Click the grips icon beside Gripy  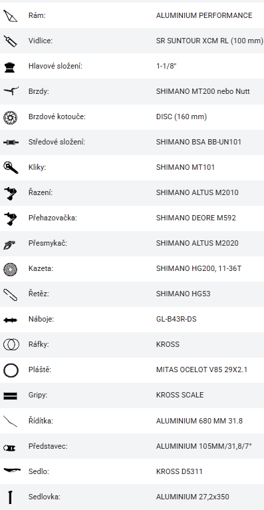(10, 395)
